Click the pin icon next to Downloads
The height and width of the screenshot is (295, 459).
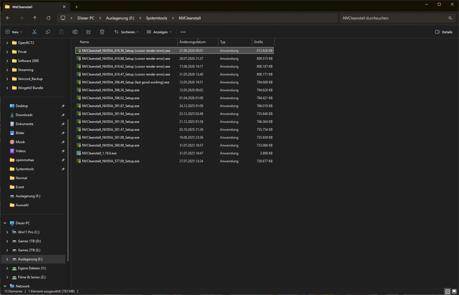point(63,115)
